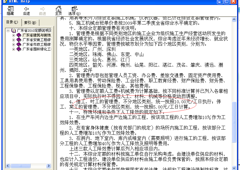Click the text 上述三款人工降效费计算后列入相应项目内
The image size is (240, 170).
coord(115,149)
